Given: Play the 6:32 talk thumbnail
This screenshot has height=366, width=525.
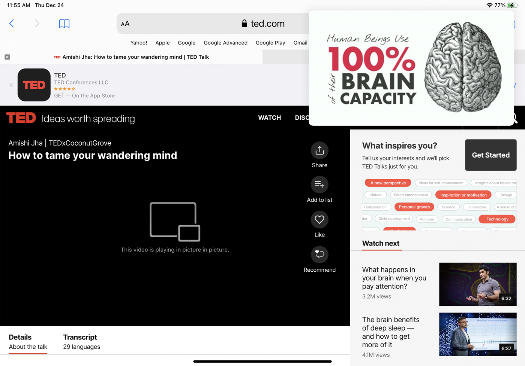Looking at the screenshot, I should click(478, 284).
